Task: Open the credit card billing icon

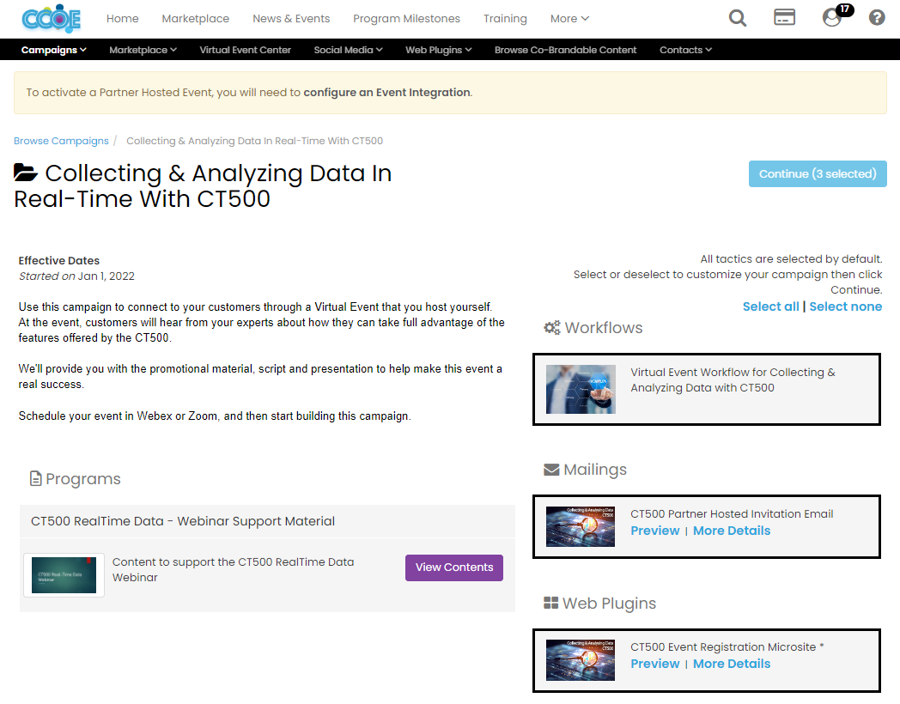Action: 784,17
